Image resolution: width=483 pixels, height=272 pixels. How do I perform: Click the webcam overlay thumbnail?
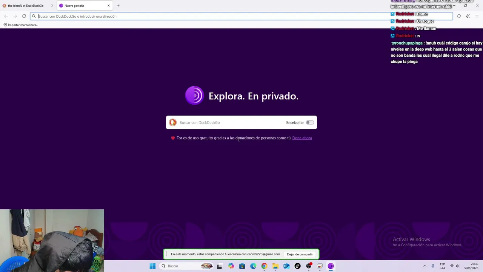tap(52, 241)
